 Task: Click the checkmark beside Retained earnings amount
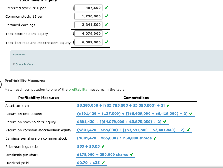pos(106,25)
